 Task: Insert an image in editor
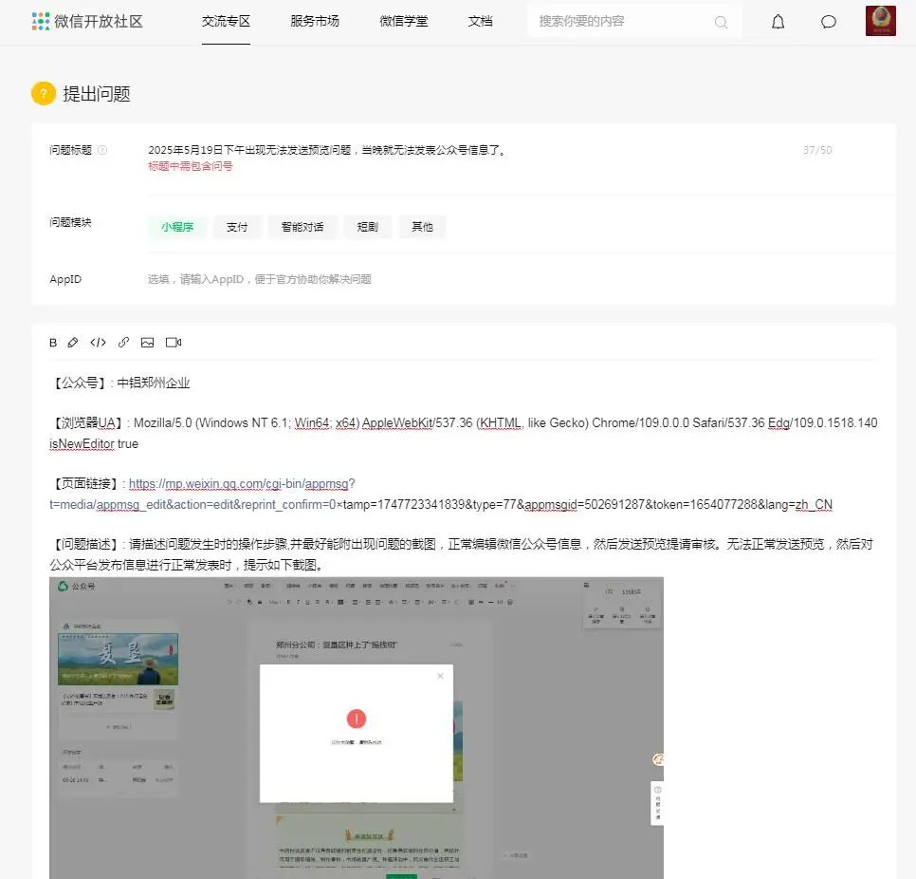pyautogui.click(x=148, y=343)
